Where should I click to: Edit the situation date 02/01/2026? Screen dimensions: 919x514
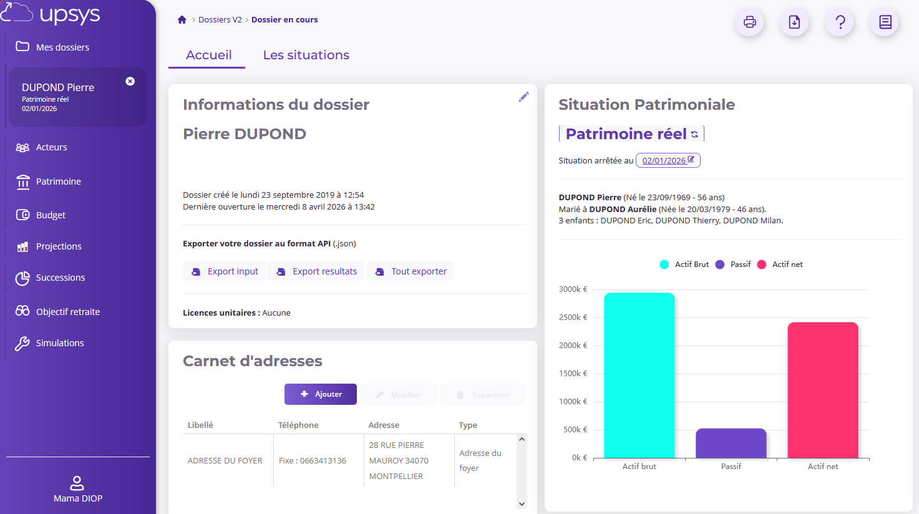pos(668,160)
